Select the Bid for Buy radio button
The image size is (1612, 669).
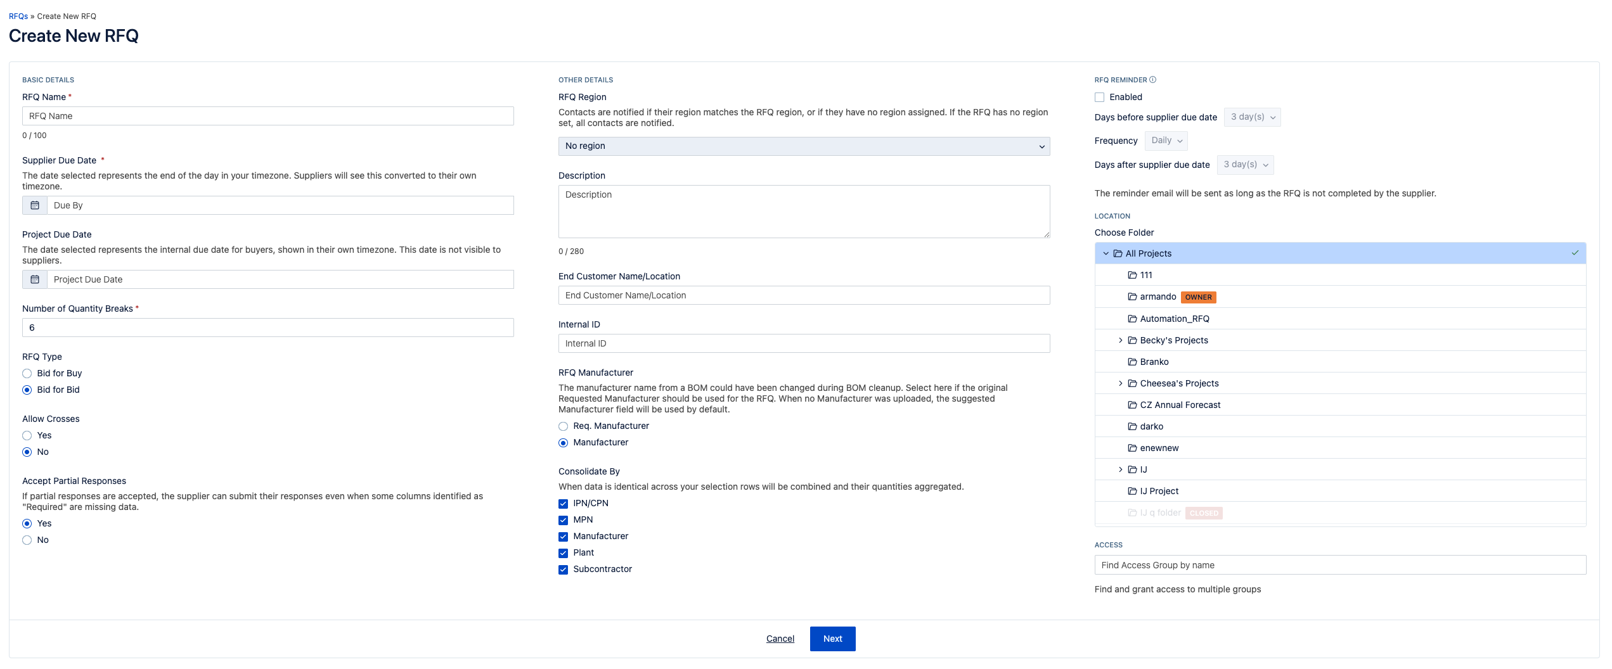click(x=27, y=373)
